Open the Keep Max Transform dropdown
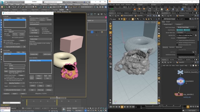Screen dimensions: 200x112 point(17,83)
